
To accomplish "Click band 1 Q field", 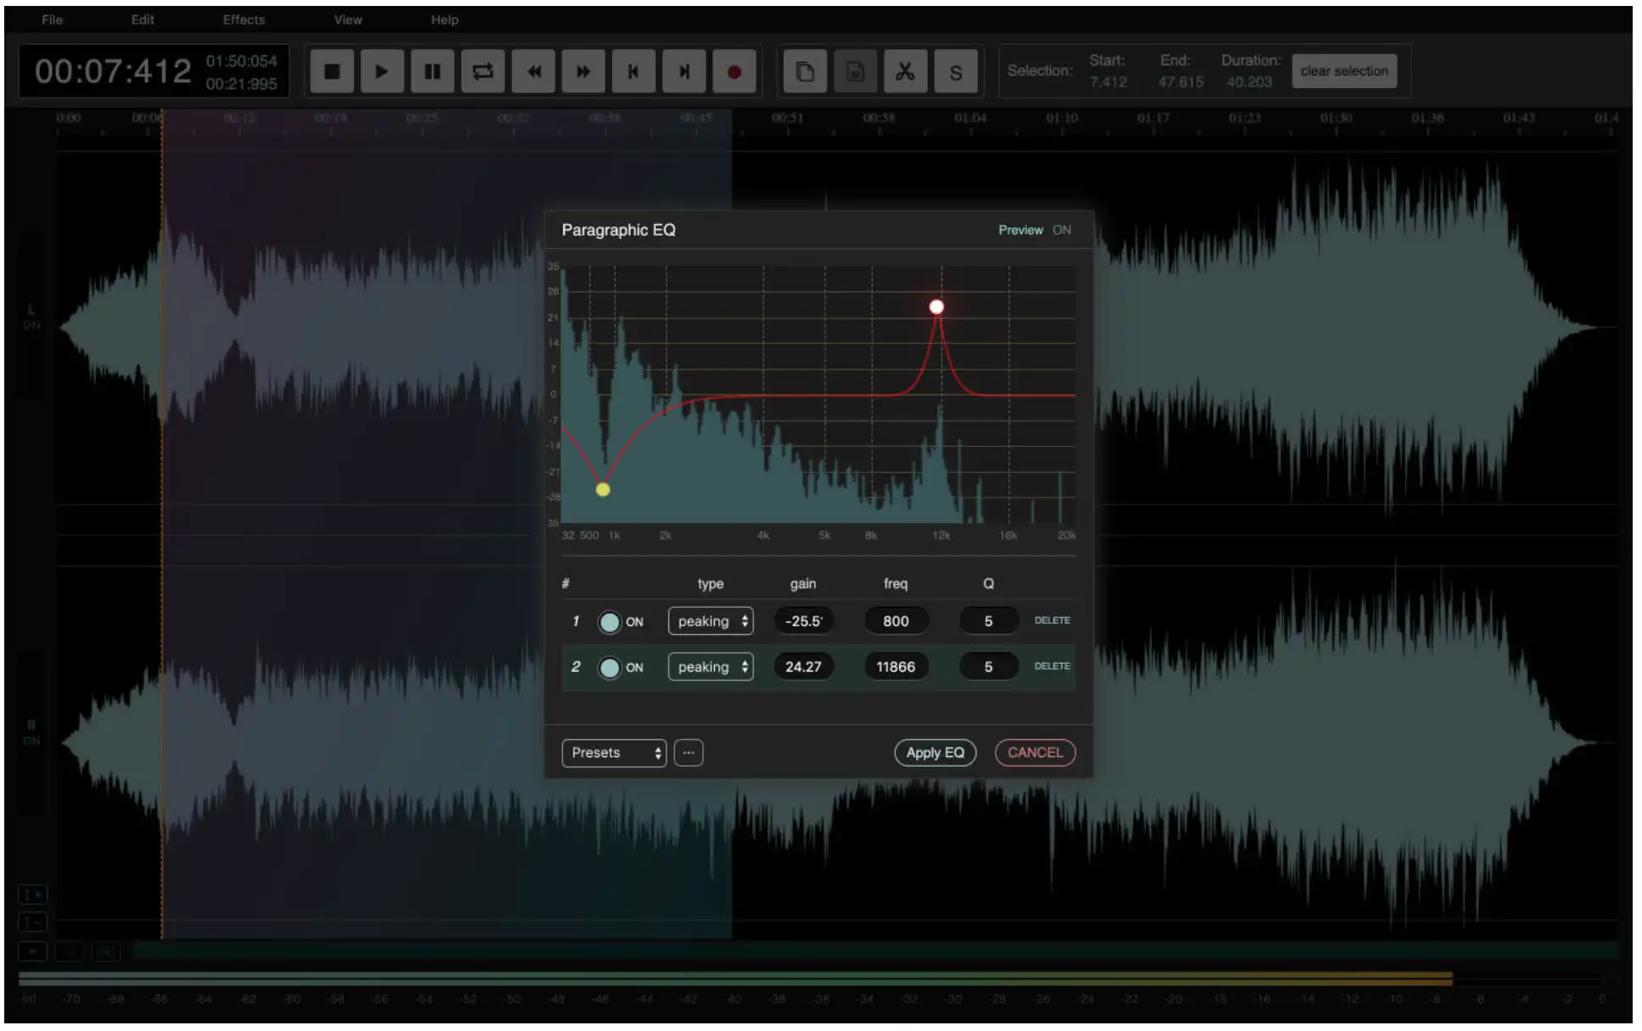I will pos(988,621).
